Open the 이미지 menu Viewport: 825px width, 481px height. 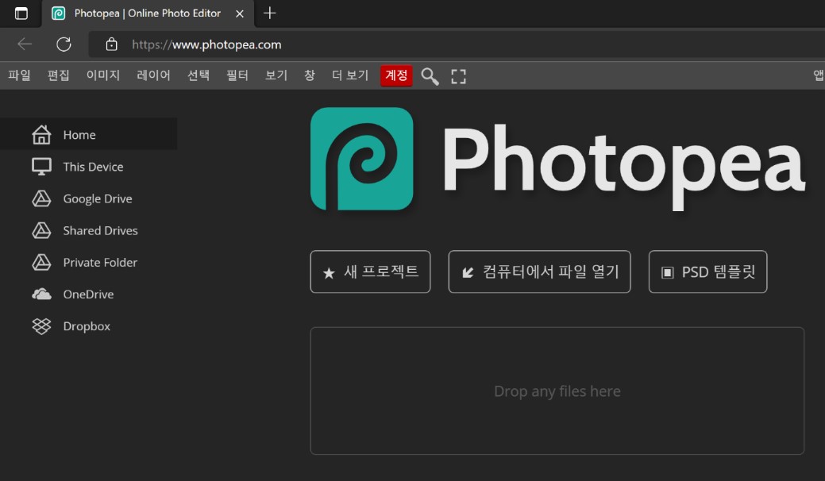103,75
